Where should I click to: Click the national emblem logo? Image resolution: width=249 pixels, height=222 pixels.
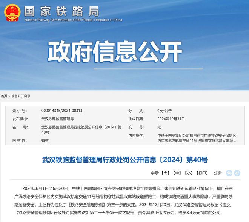point(12,12)
